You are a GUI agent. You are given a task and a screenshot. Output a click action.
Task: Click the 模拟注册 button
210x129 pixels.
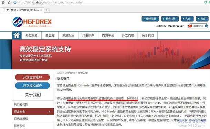click(x=150, y=19)
